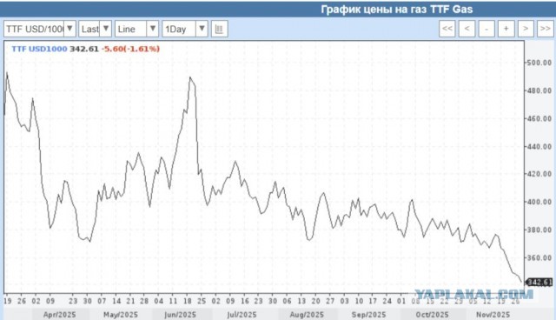Open the Last price-type dropdown
The height and width of the screenshot is (320, 556).
point(95,29)
